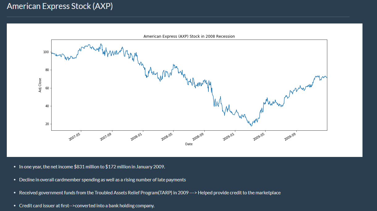Click the 2009-09 x-axis tick label

290,136
